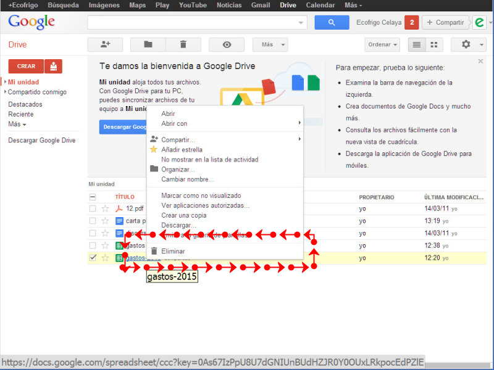Expand the Más menu in top bar
The image size is (494, 370).
coord(353,5)
